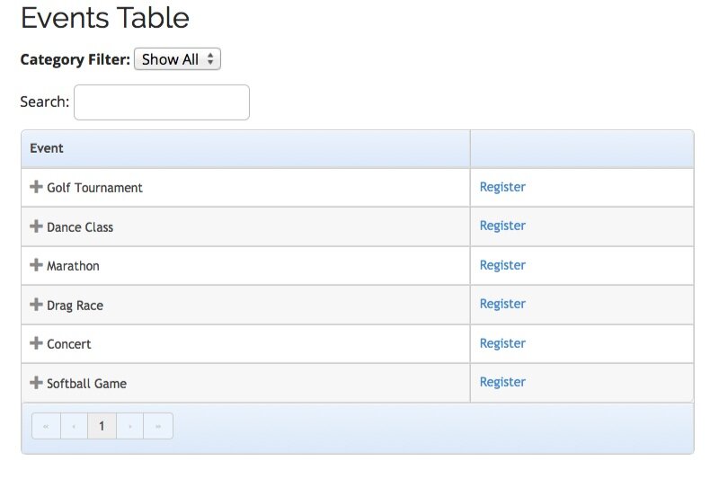Expand the Dance Class row plus icon
The height and width of the screenshot is (479, 719).
coord(36,226)
